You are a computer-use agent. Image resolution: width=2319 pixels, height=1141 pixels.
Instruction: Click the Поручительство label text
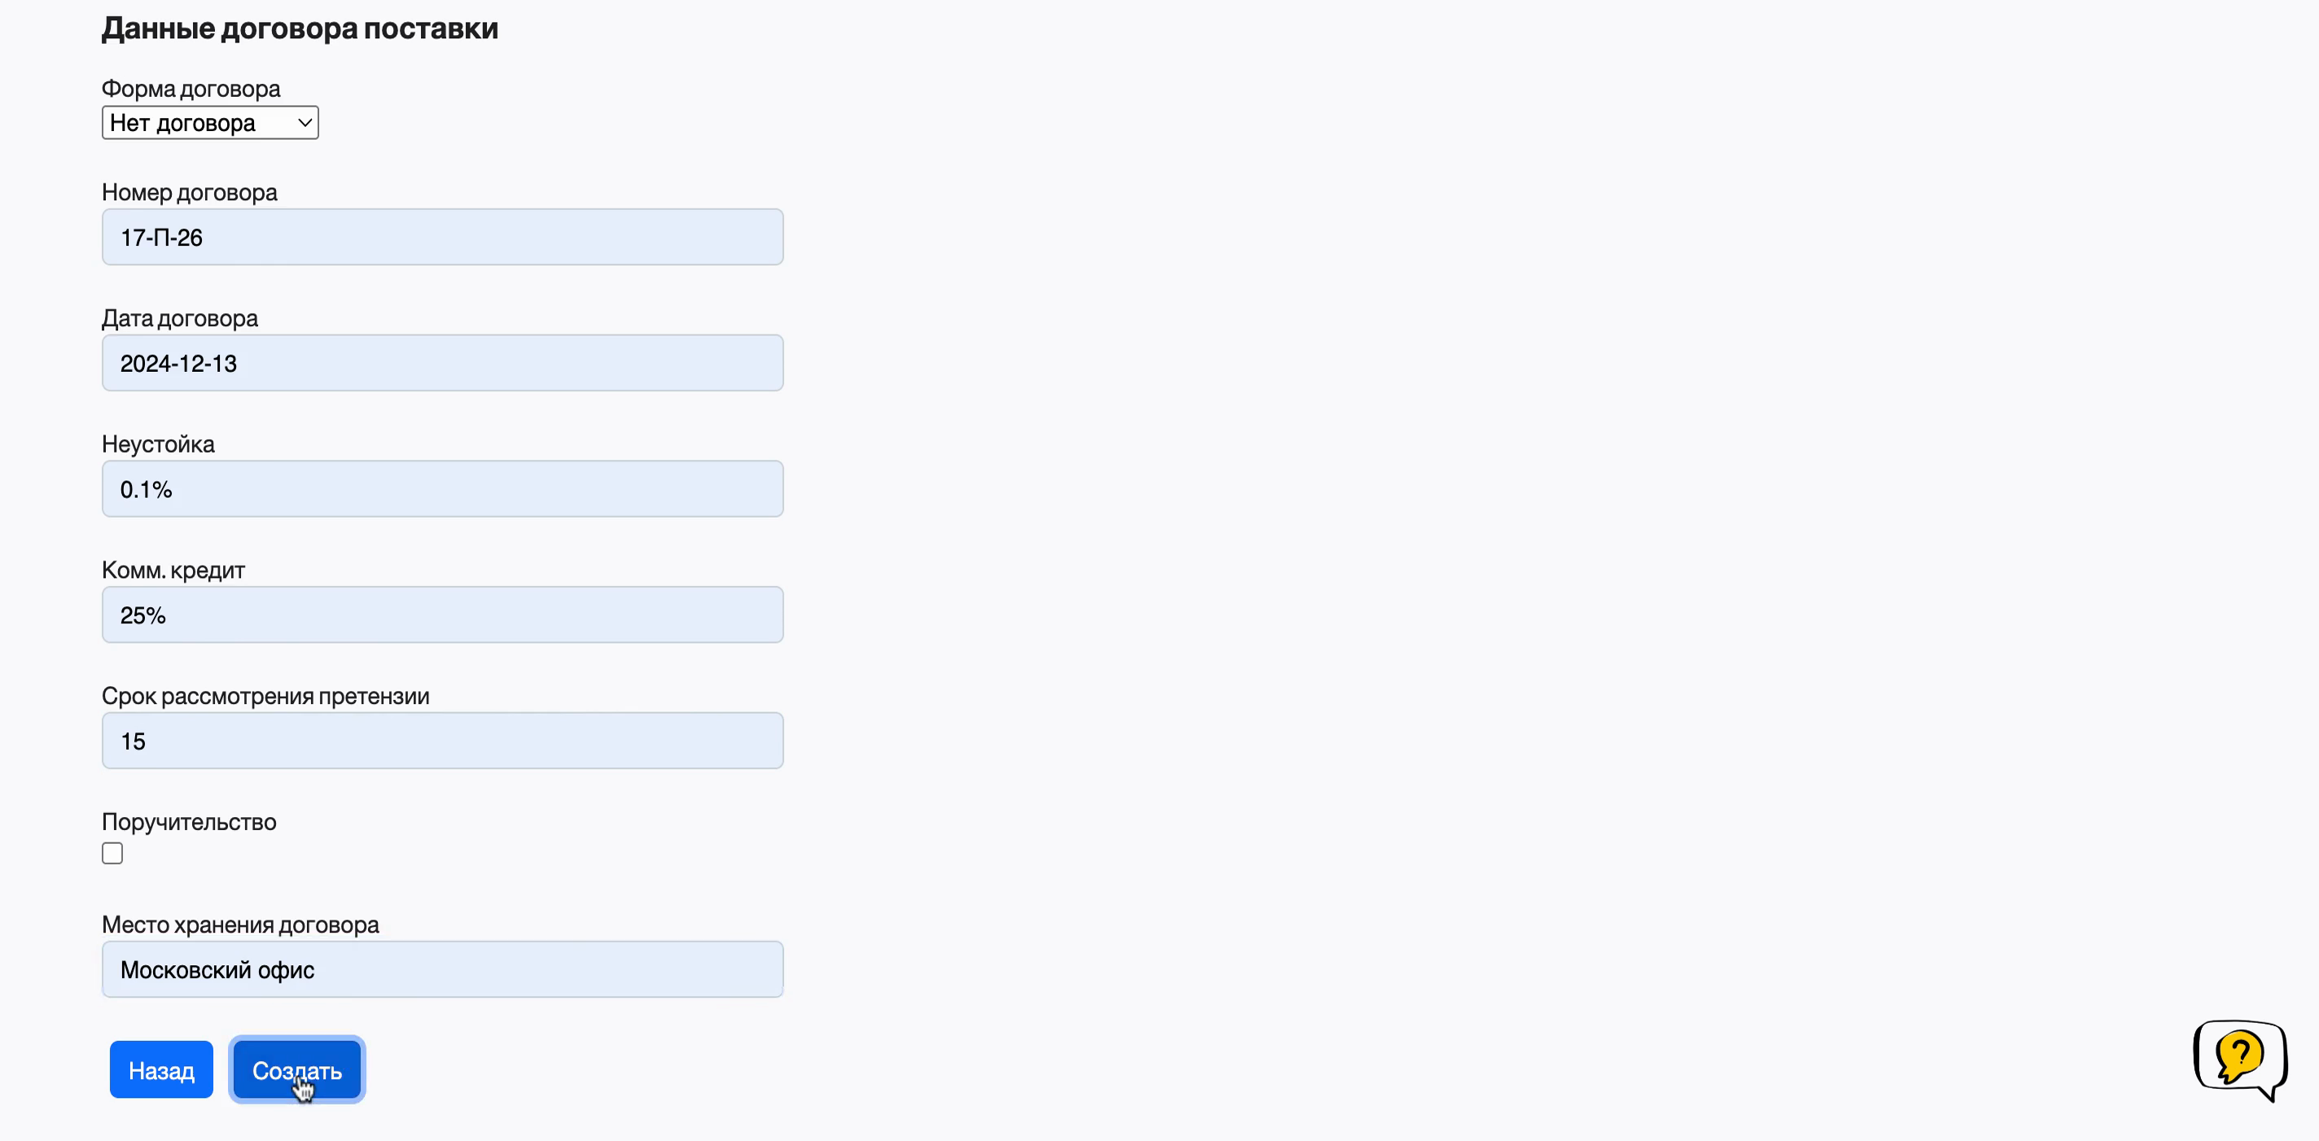189,821
